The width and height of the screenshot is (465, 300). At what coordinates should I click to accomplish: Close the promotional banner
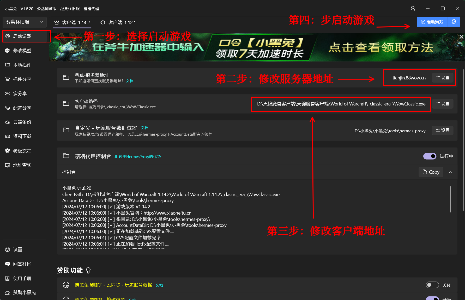[x=461, y=37]
